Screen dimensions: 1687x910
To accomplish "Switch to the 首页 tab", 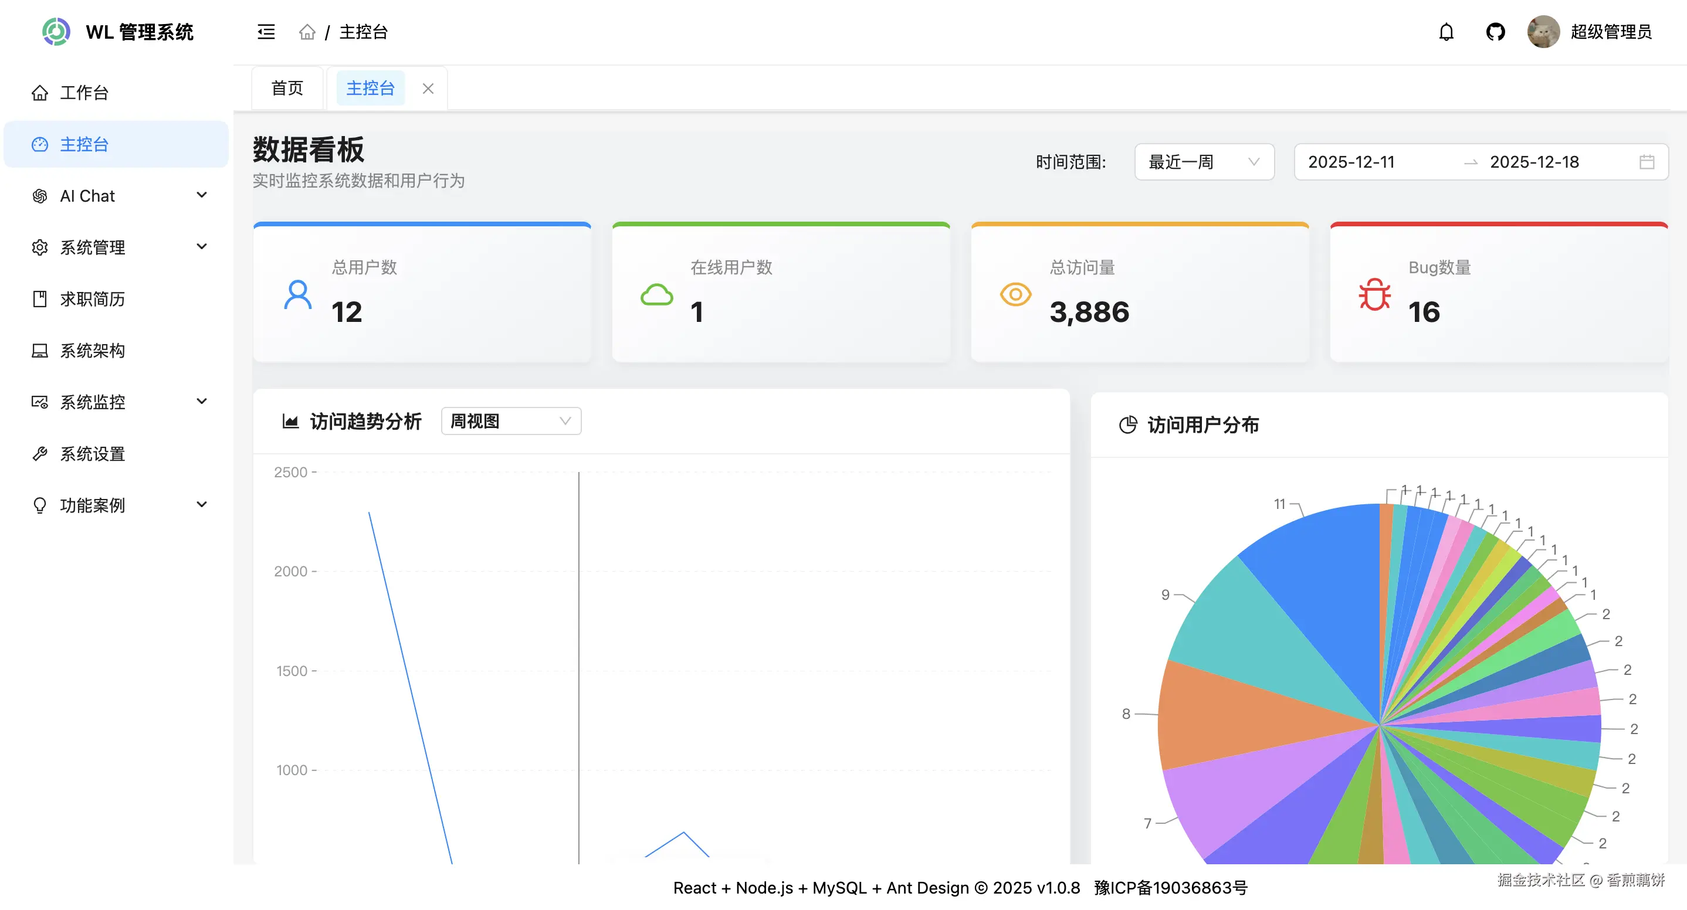I will pos(287,88).
